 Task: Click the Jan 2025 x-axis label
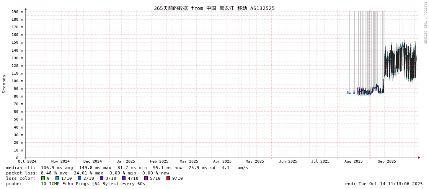tap(126, 161)
